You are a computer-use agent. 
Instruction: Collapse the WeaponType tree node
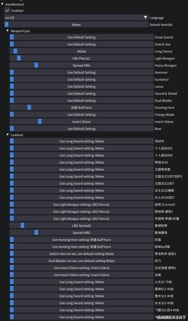(x=8, y=31)
